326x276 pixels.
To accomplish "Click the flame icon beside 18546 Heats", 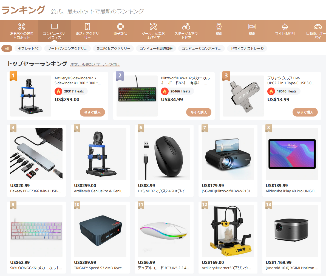I will [271, 91].
